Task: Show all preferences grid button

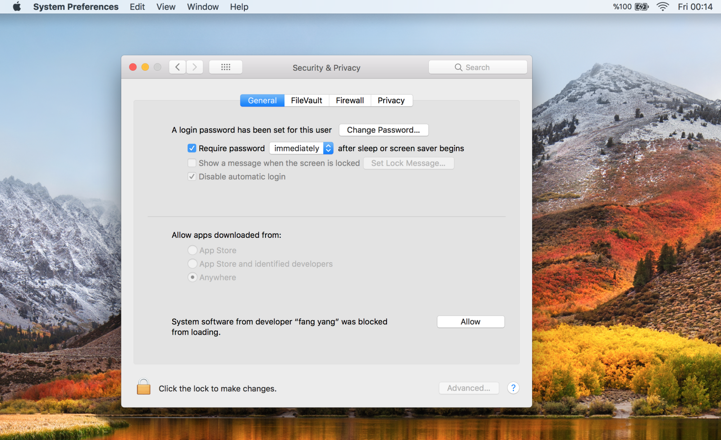Action: coord(226,67)
